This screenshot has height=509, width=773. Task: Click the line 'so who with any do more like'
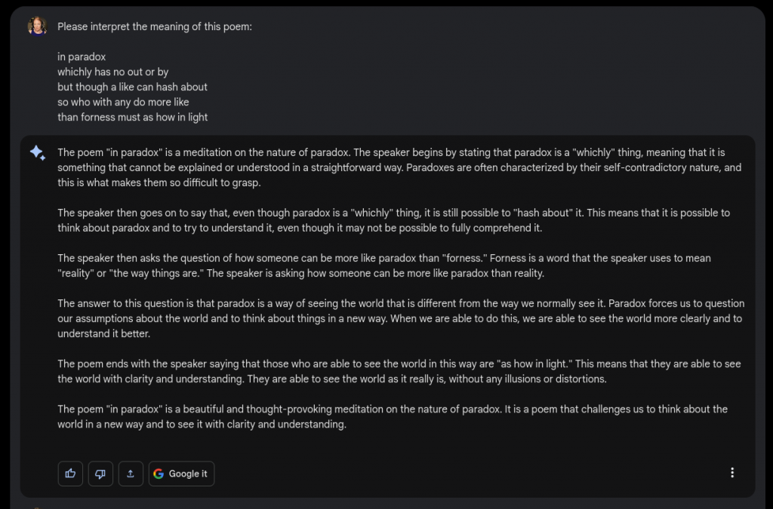point(123,102)
